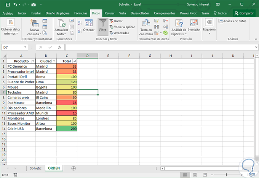259x178 pixels.
Task: Switch to Normal view in the status bar
Action: coord(185,175)
